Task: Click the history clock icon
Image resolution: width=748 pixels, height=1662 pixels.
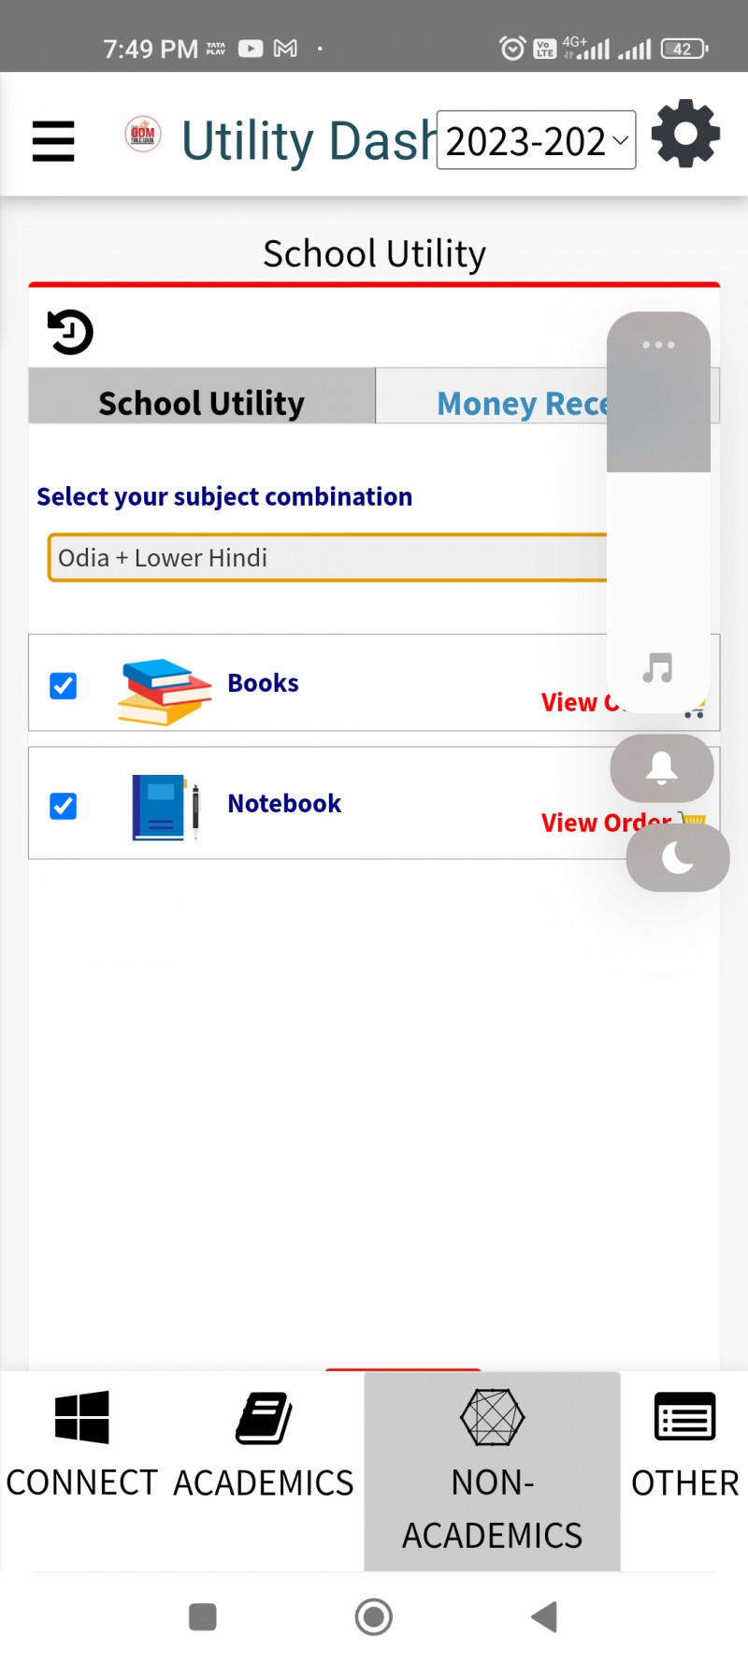Action: pyautogui.click(x=70, y=332)
